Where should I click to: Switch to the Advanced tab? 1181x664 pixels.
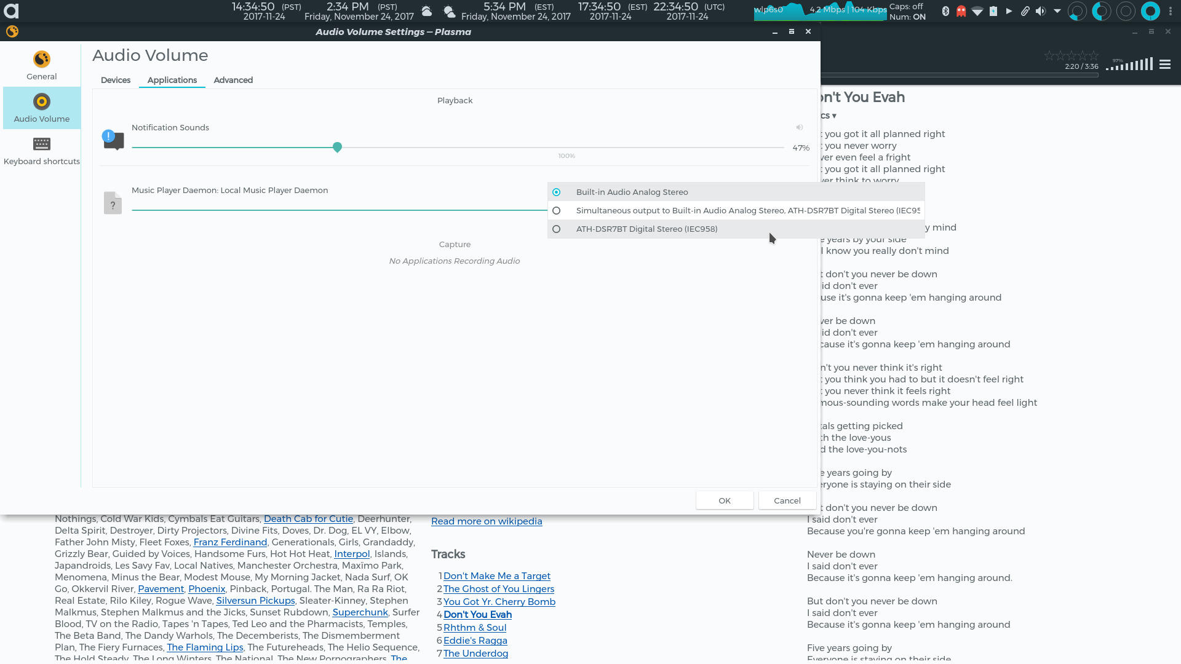click(x=233, y=80)
